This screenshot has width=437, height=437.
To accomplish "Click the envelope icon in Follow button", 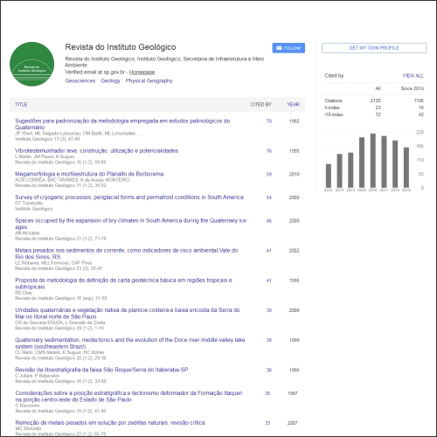I will point(279,48).
